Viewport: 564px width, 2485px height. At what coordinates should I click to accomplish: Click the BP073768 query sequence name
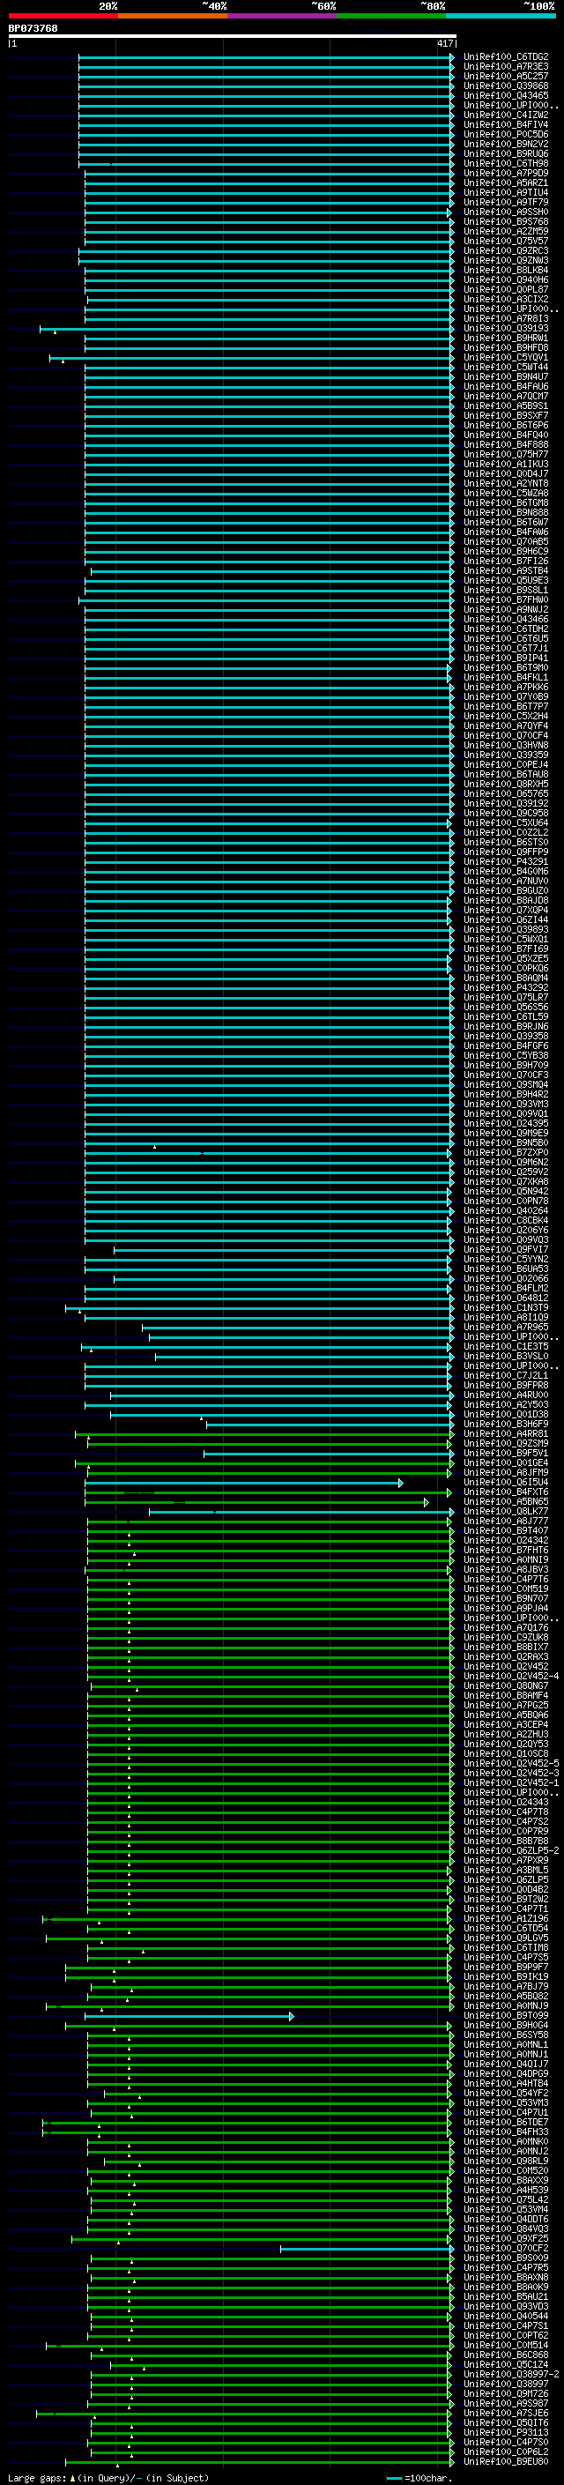pyautogui.click(x=33, y=29)
